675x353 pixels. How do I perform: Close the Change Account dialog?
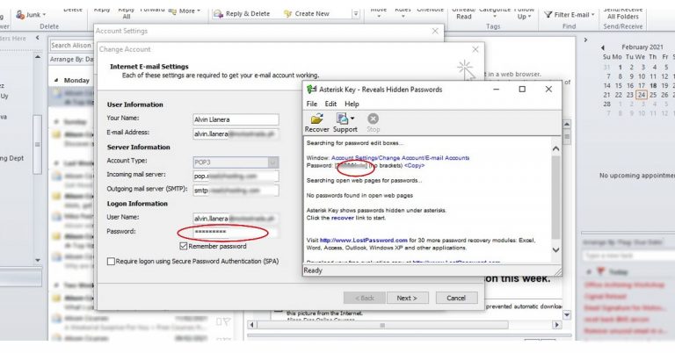[475, 50]
